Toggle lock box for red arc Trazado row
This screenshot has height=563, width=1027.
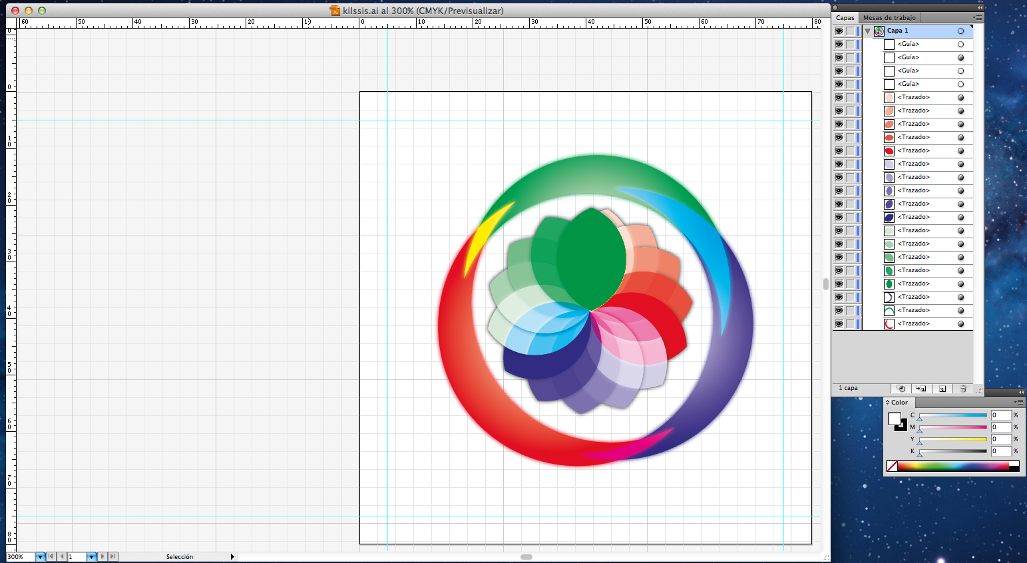click(x=850, y=323)
